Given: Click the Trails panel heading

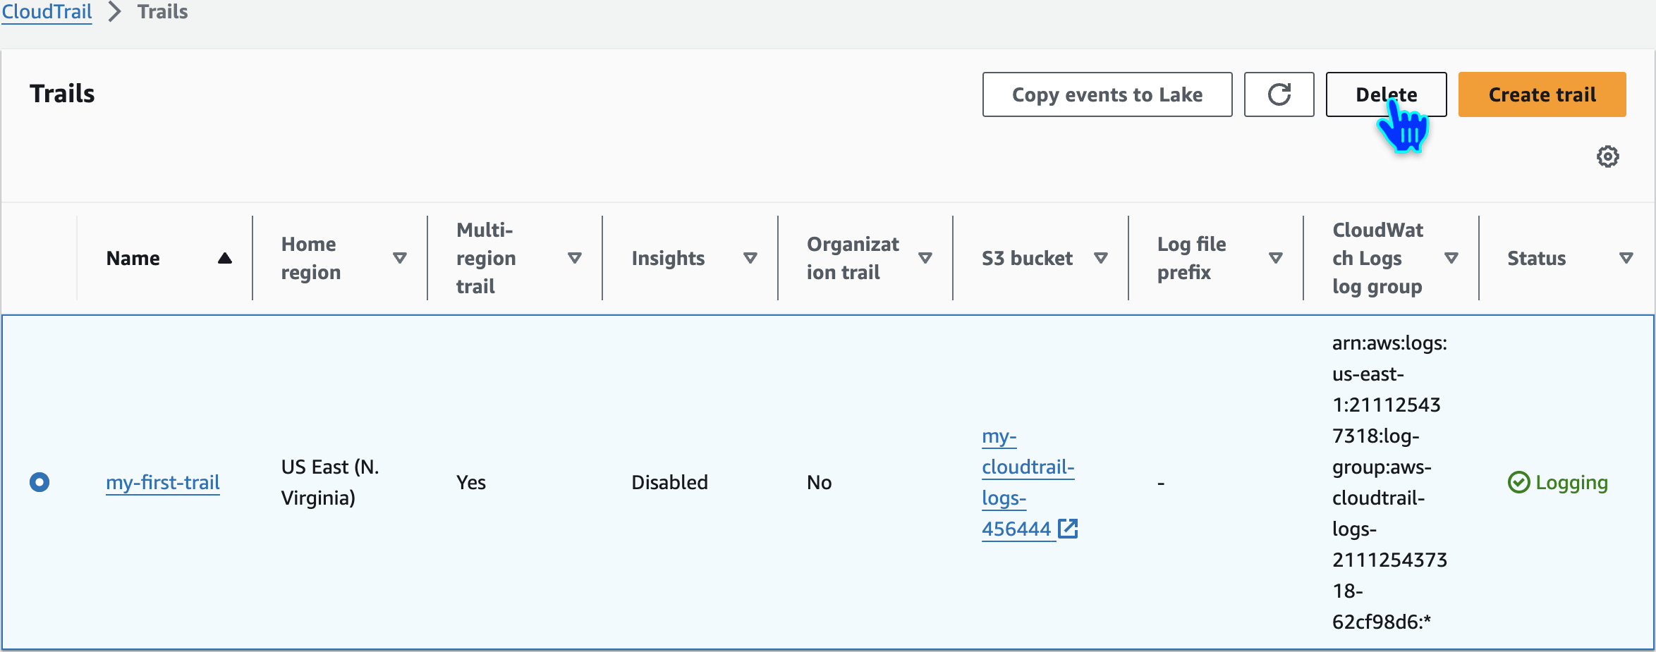Looking at the screenshot, I should click(x=62, y=94).
